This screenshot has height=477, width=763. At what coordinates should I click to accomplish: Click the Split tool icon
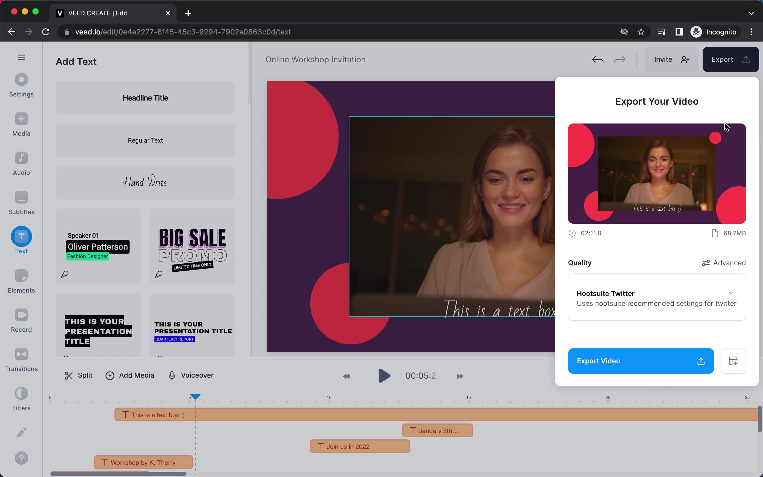coord(68,375)
